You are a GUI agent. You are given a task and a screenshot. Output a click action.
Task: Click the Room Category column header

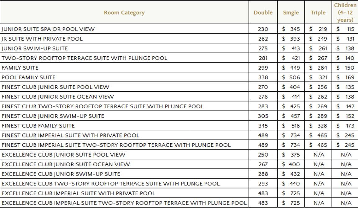click(124, 12)
